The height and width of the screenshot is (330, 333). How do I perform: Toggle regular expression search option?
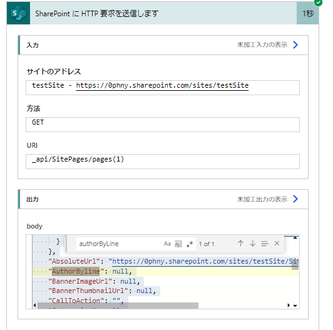[x=190, y=244]
